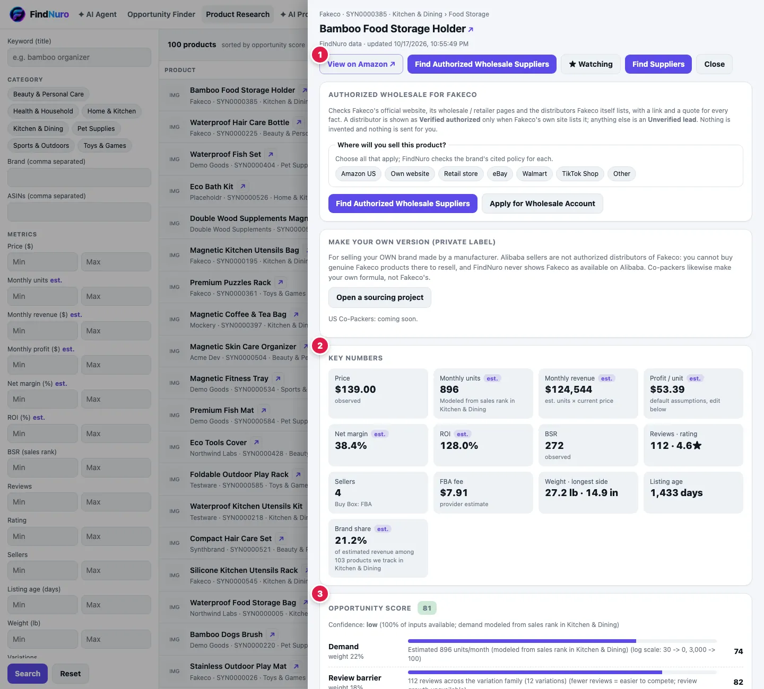Open external link icon beside drawer title
The image size is (764, 689).
pyautogui.click(x=471, y=30)
